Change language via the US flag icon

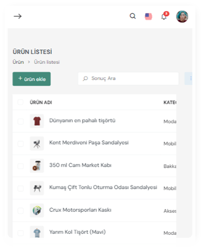pos(148,17)
